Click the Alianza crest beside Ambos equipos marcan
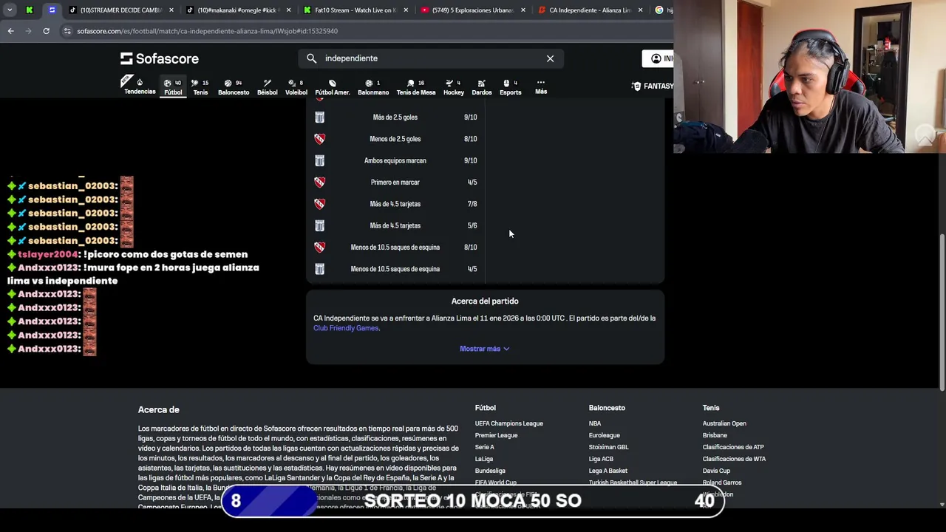Image resolution: width=946 pixels, height=532 pixels. tap(319, 160)
